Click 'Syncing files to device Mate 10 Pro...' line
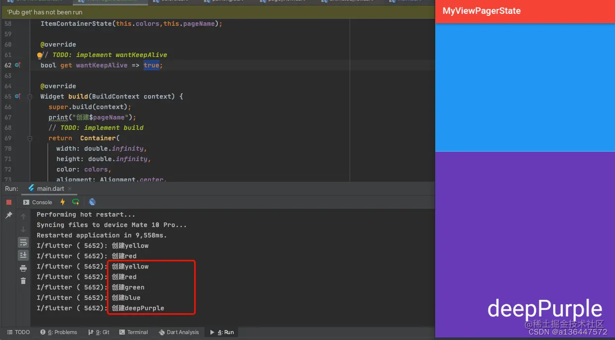The height and width of the screenshot is (340, 615). pos(112,225)
